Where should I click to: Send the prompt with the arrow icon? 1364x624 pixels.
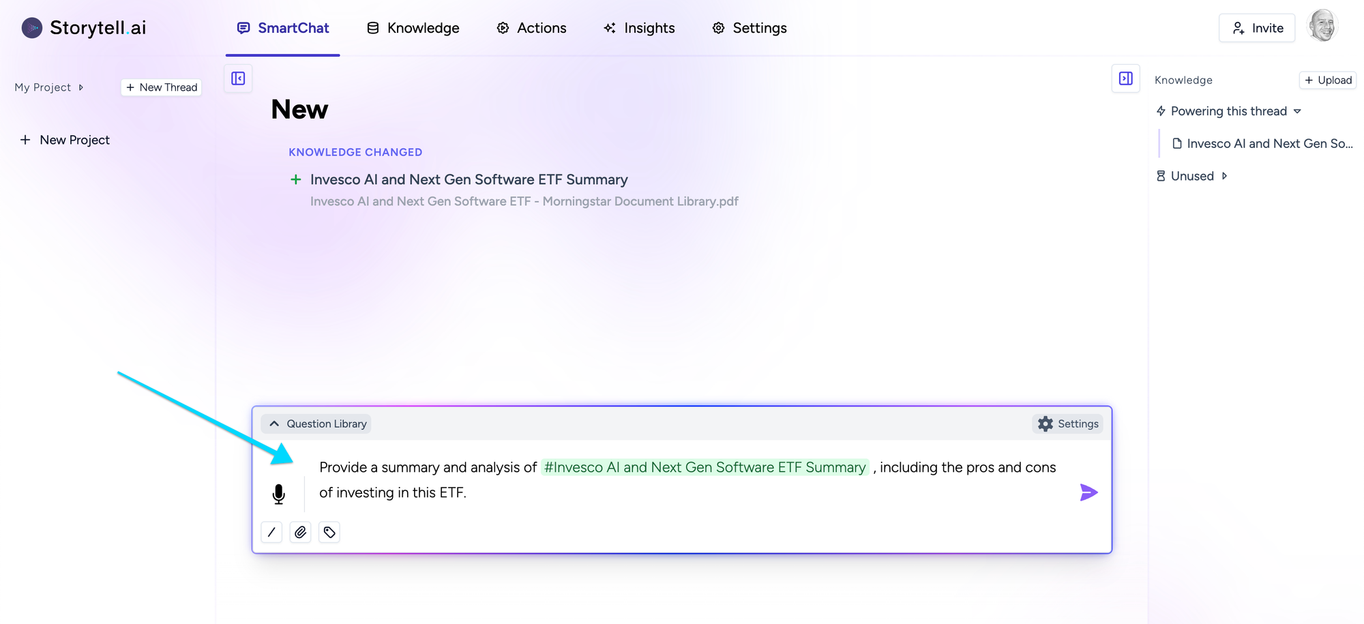click(1088, 492)
